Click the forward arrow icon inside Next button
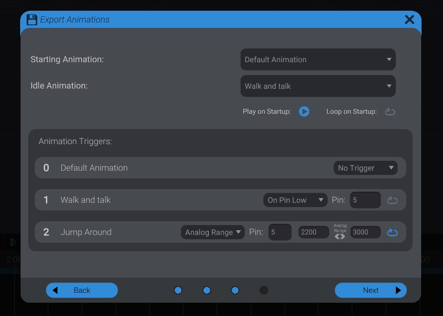This screenshot has width=443, height=316. tap(398, 290)
